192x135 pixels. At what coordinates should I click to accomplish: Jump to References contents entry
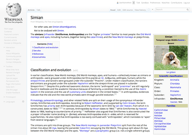tap(38, 54)
